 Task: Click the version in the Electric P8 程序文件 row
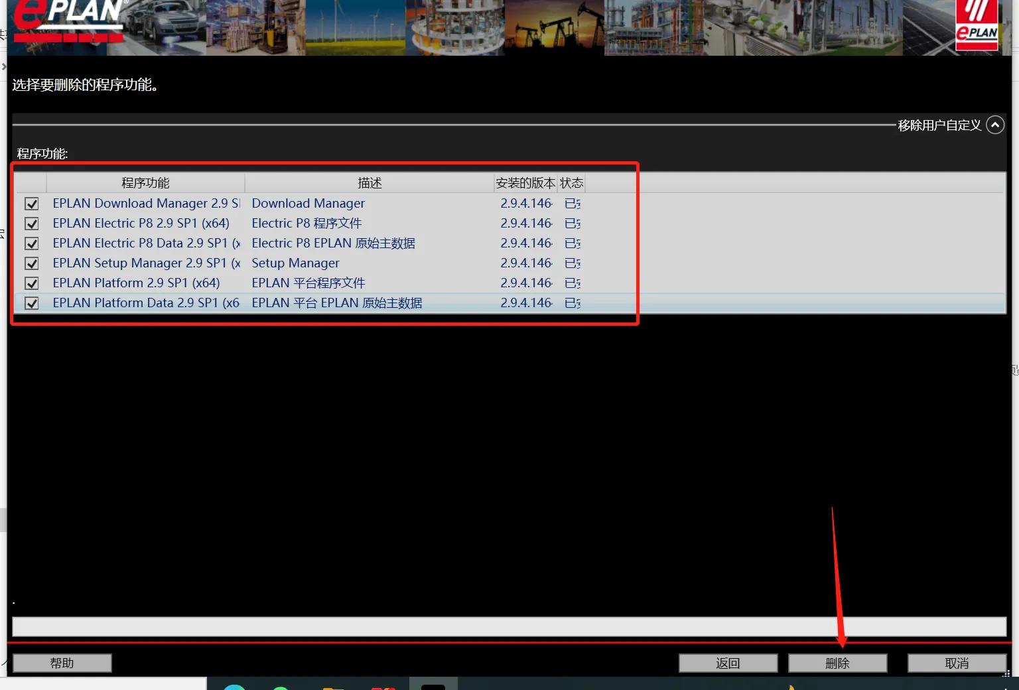point(526,224)
